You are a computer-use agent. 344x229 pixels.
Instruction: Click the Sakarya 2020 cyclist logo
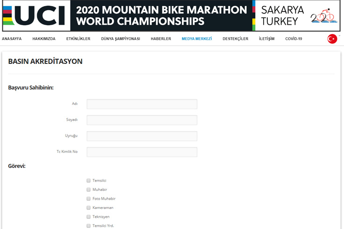pyautogui.click(x=324, y=16)
